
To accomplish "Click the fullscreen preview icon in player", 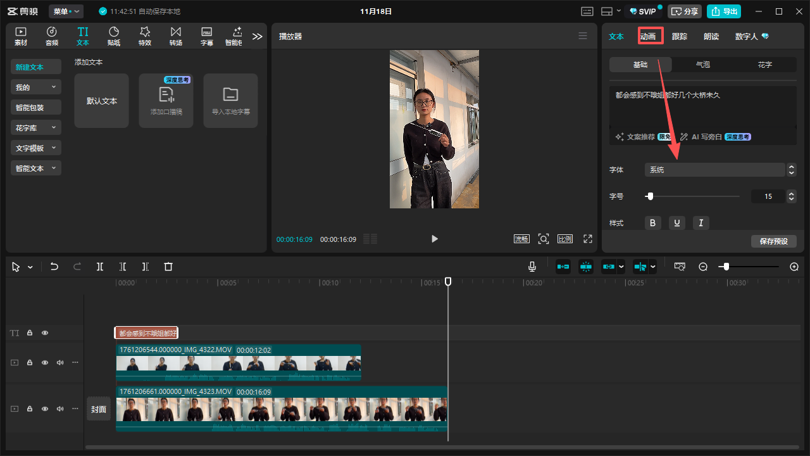I will pyautogui.click(x=588, y=239).
